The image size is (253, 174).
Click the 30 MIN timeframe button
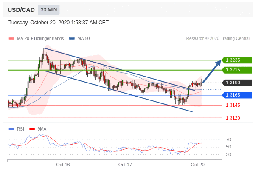click(49, 10)
